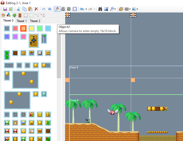Open the entrances palette with the door icon
Image resolution: width=183 pixels, height=141 pixels.
[20, 15]
